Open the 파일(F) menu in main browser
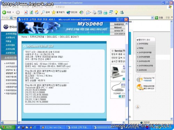This screenshot has width=174, height=130. pyautogui.click(x=6, y=7)
